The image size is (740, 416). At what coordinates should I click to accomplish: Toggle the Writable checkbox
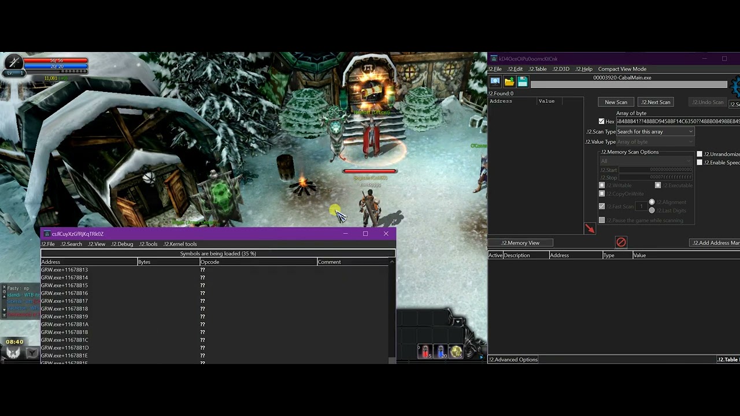pyautogui.click(x=602, y=185)
